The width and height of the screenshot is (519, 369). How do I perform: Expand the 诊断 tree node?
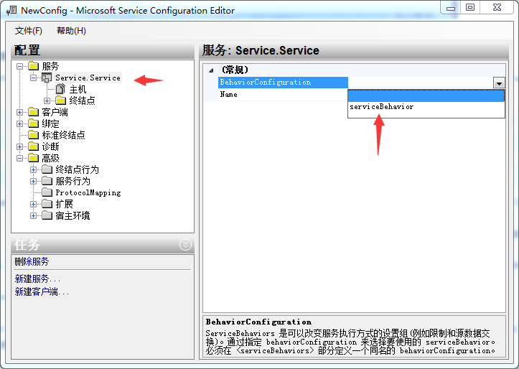20,146
